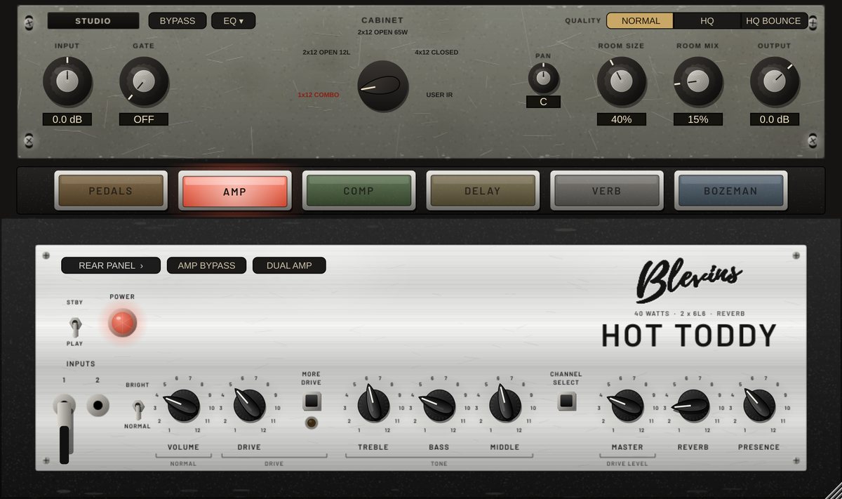
Task: Click the red POWER lamp
Action: point(122,323)
